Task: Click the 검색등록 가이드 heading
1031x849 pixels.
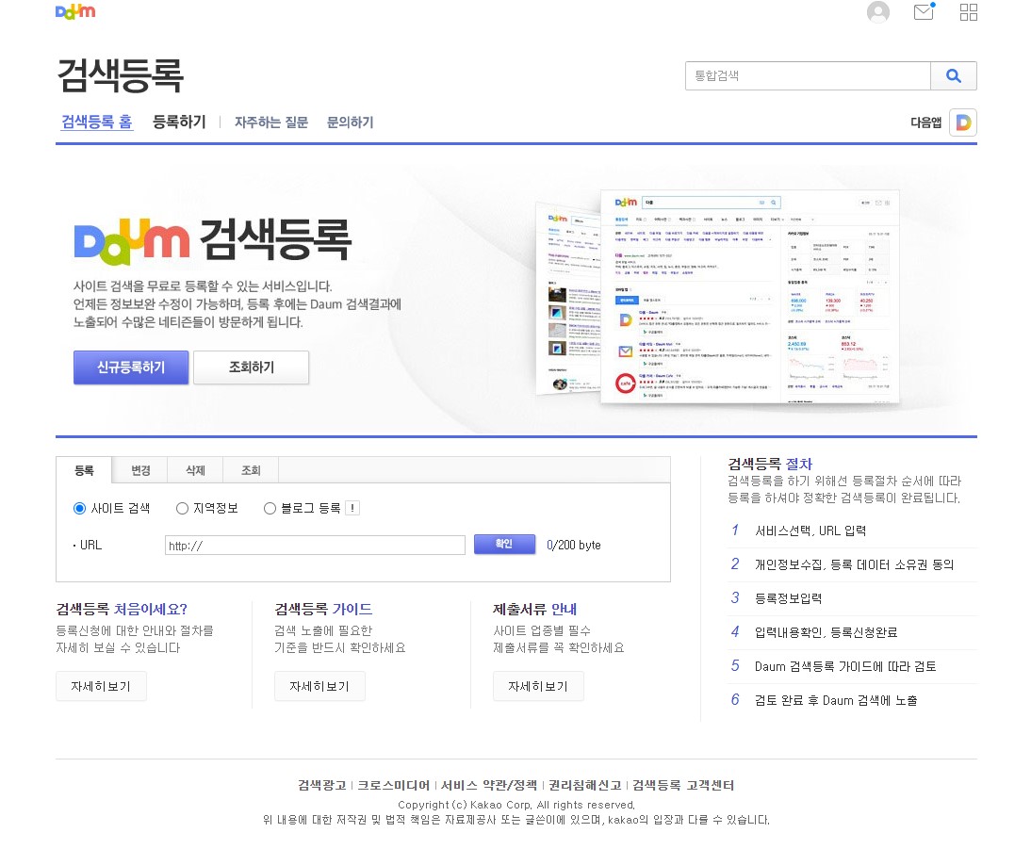Action: click(323, 609)
